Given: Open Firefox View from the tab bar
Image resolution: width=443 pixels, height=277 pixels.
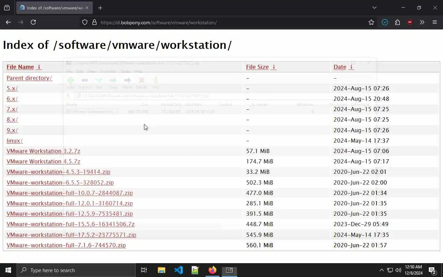Looking at the screenshot, I should pos(7,8).
